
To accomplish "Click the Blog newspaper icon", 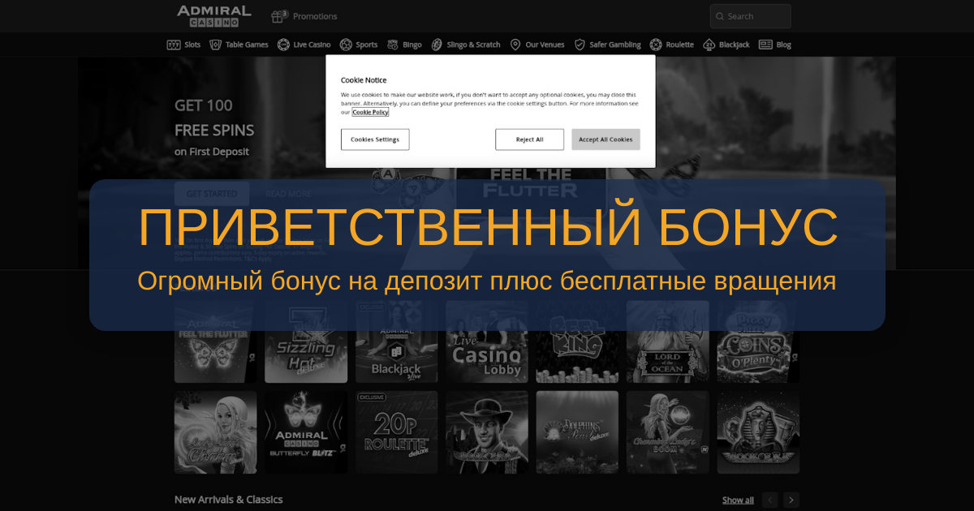I will click(765, 45).
